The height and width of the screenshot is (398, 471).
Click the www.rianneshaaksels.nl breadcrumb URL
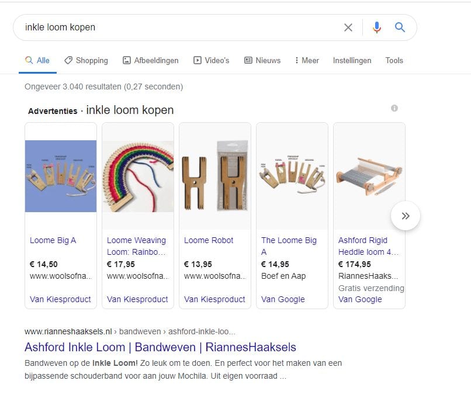[68, 331]
